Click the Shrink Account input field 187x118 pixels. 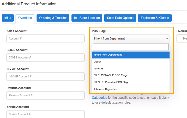tap(45, 114)
